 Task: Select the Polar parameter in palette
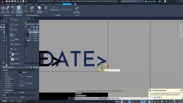coord(14,30)
